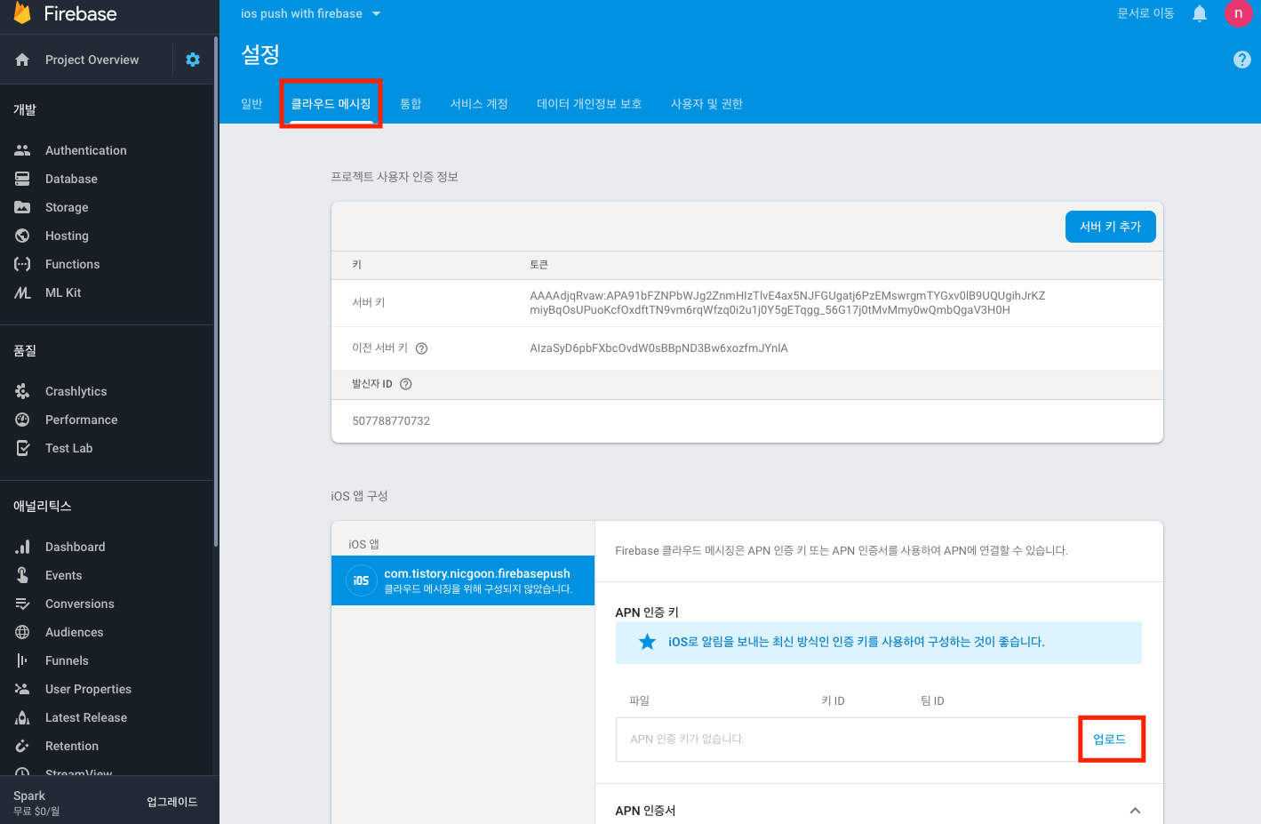Screen dimensions: 1261x824
Task: Click the 서버 키 추가 button
Action: (x=1111, y=227)
